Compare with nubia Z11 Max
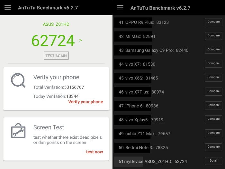This screenshot has height=169, width=225. click(x=213, y=133)
